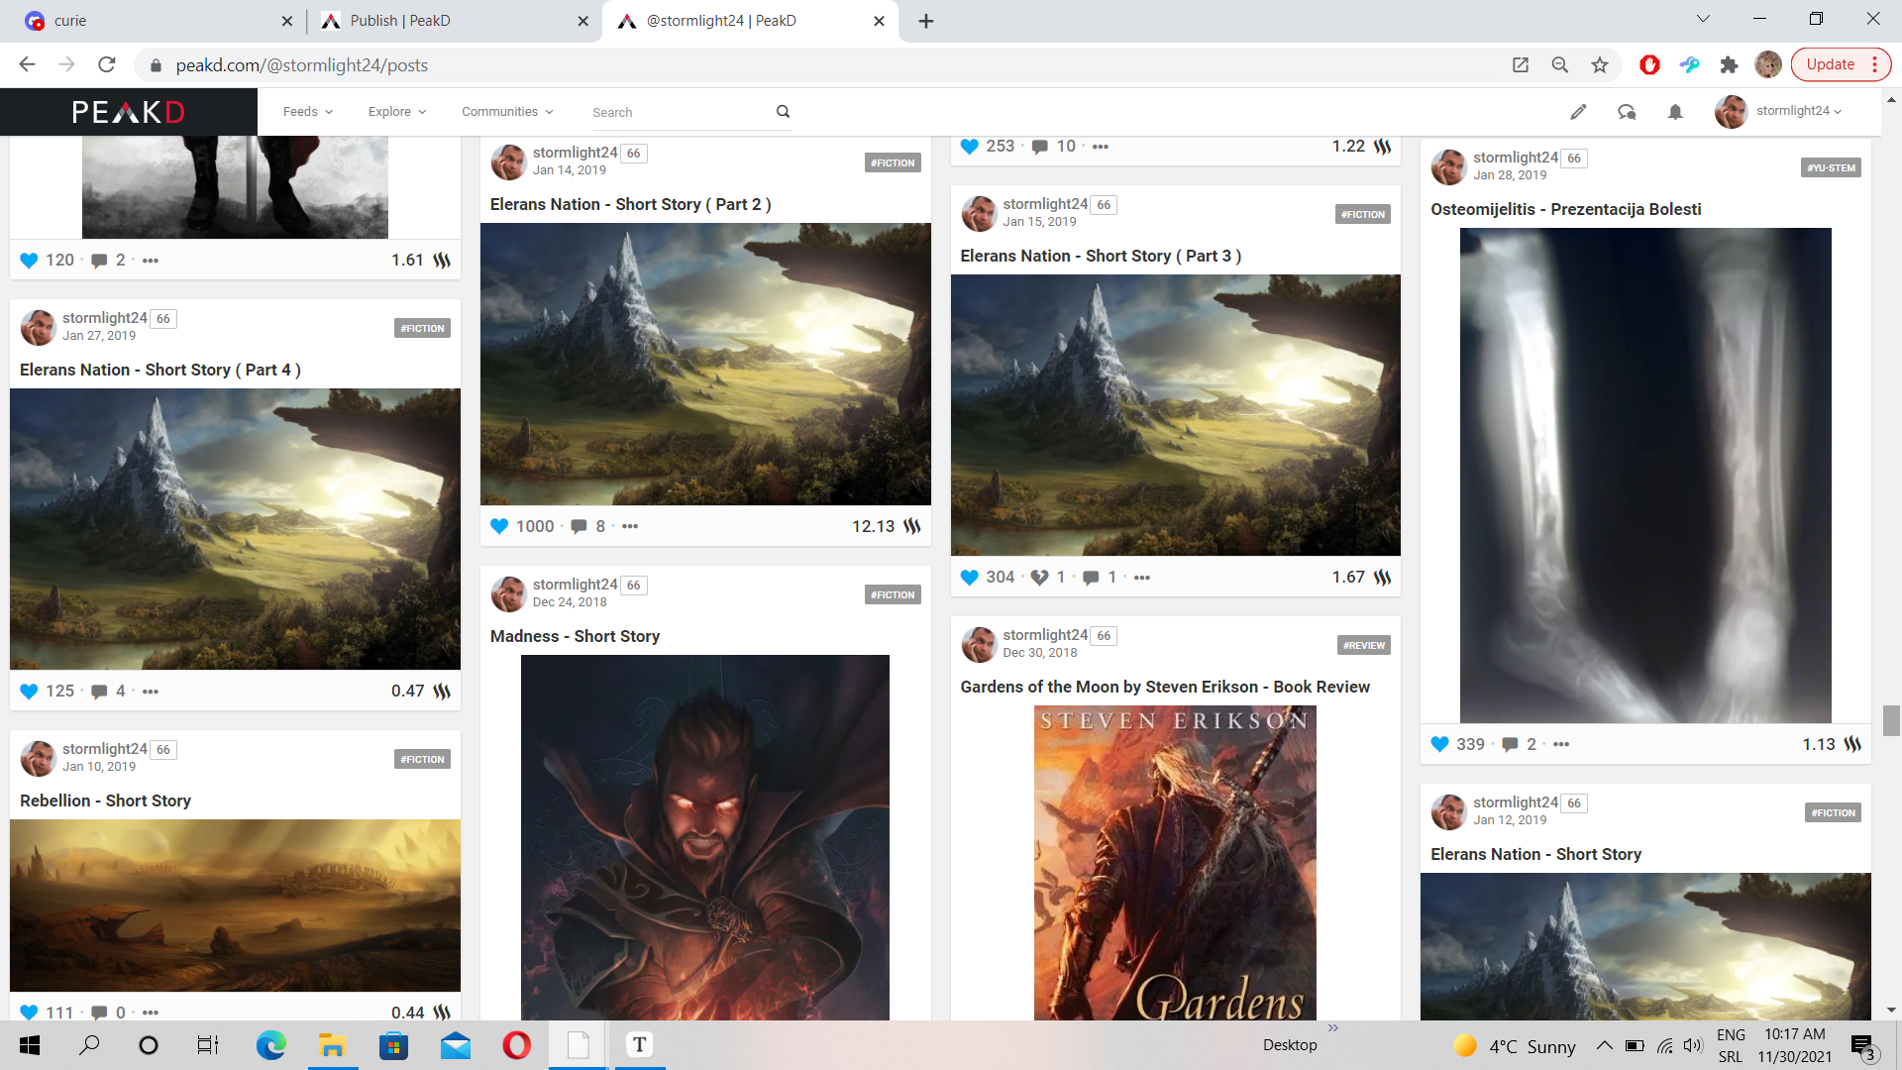Viewport: 1902px width, 1070px height.
Task: Open more options on post with 125 votes
Action: (151, 692)
